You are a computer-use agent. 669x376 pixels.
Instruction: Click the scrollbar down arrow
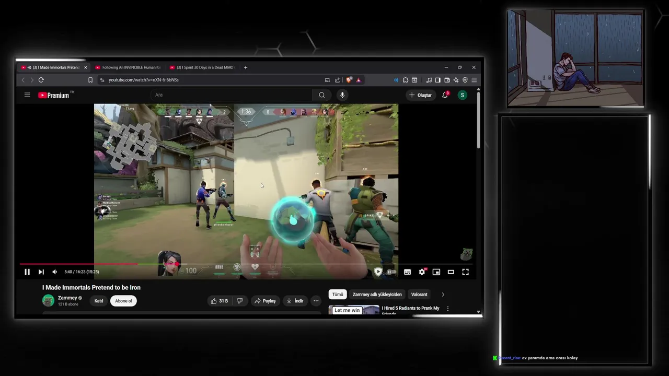tap(478, 312)
